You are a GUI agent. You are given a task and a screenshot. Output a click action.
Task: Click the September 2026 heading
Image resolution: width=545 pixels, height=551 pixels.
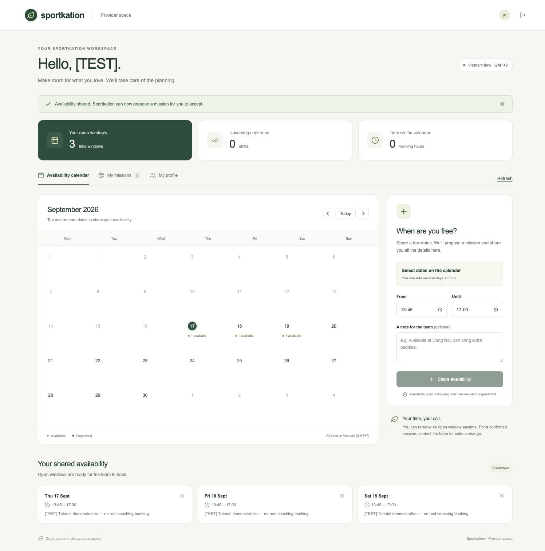pos(73,209)
